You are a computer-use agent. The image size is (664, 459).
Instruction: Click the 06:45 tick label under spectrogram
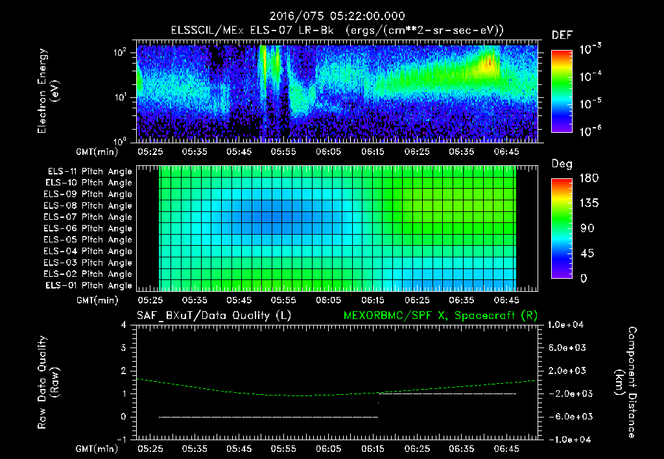click(506, 152)
